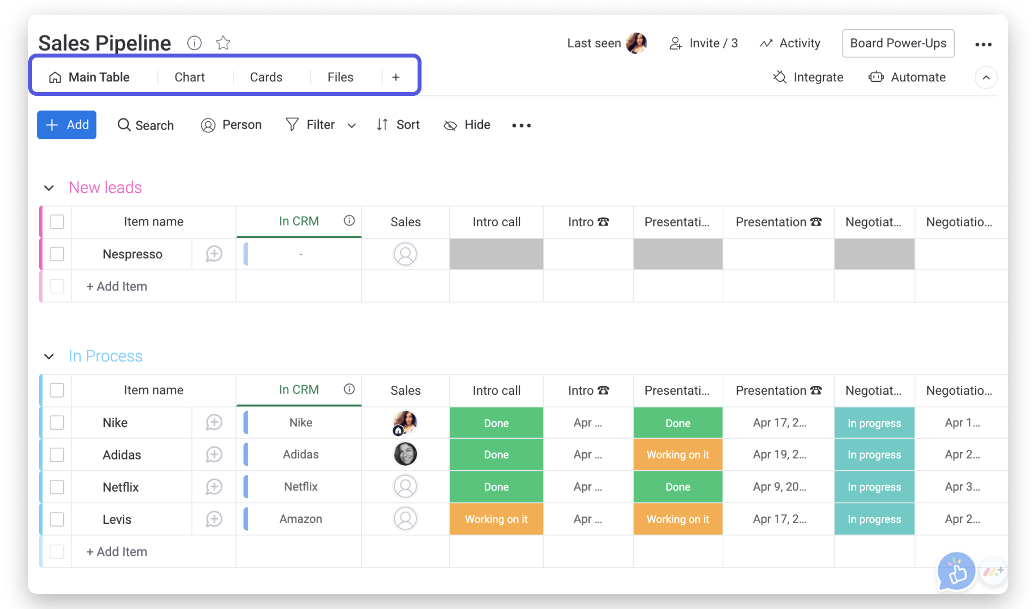
Task: Click Invite / 3 members
Action: (703, 43)
